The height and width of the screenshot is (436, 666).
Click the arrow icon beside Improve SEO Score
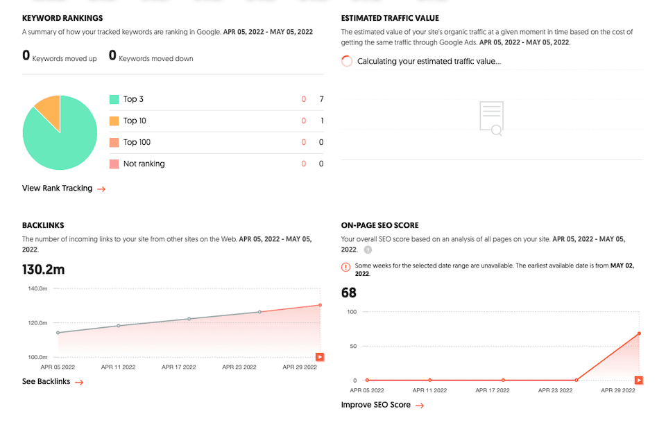pos(420,405)
